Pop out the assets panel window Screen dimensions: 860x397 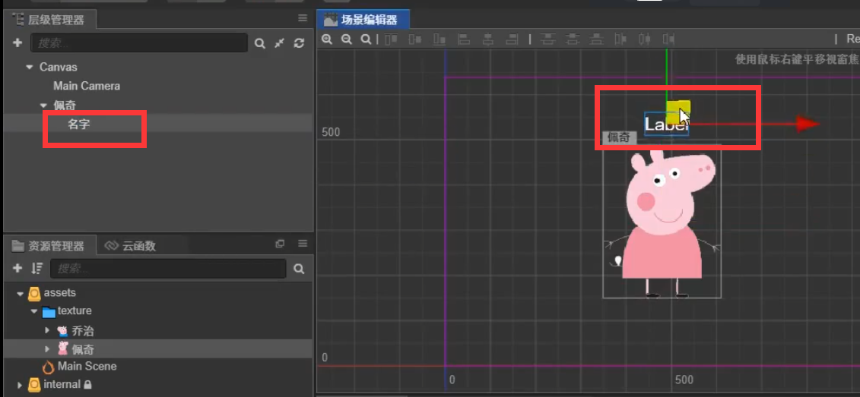click(x=280, y=244)
